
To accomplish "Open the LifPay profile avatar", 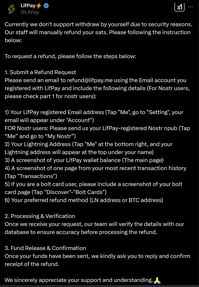I will coord(11,9).
